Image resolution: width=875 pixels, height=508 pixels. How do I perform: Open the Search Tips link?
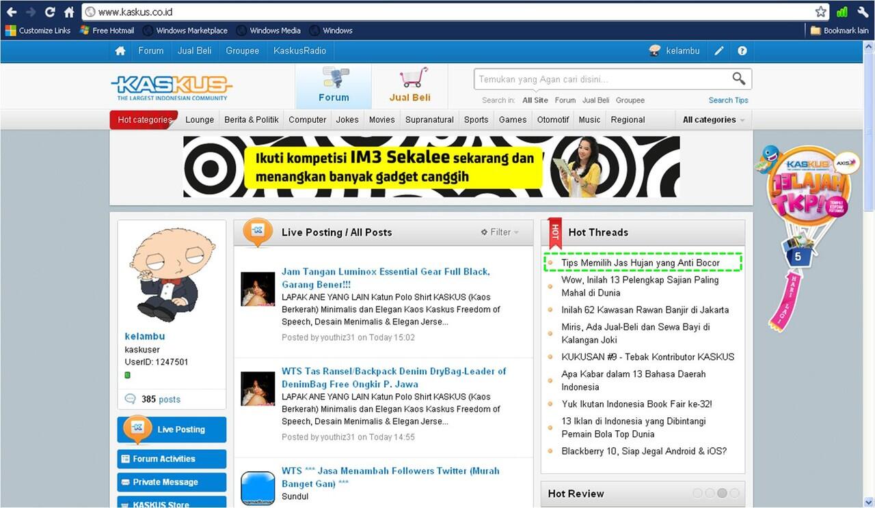[x=729, y=100]
